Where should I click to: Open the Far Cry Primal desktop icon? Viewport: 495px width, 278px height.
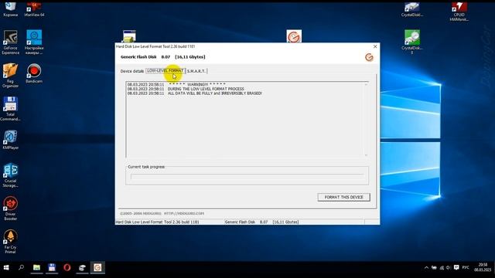click(x=10, y=242)
